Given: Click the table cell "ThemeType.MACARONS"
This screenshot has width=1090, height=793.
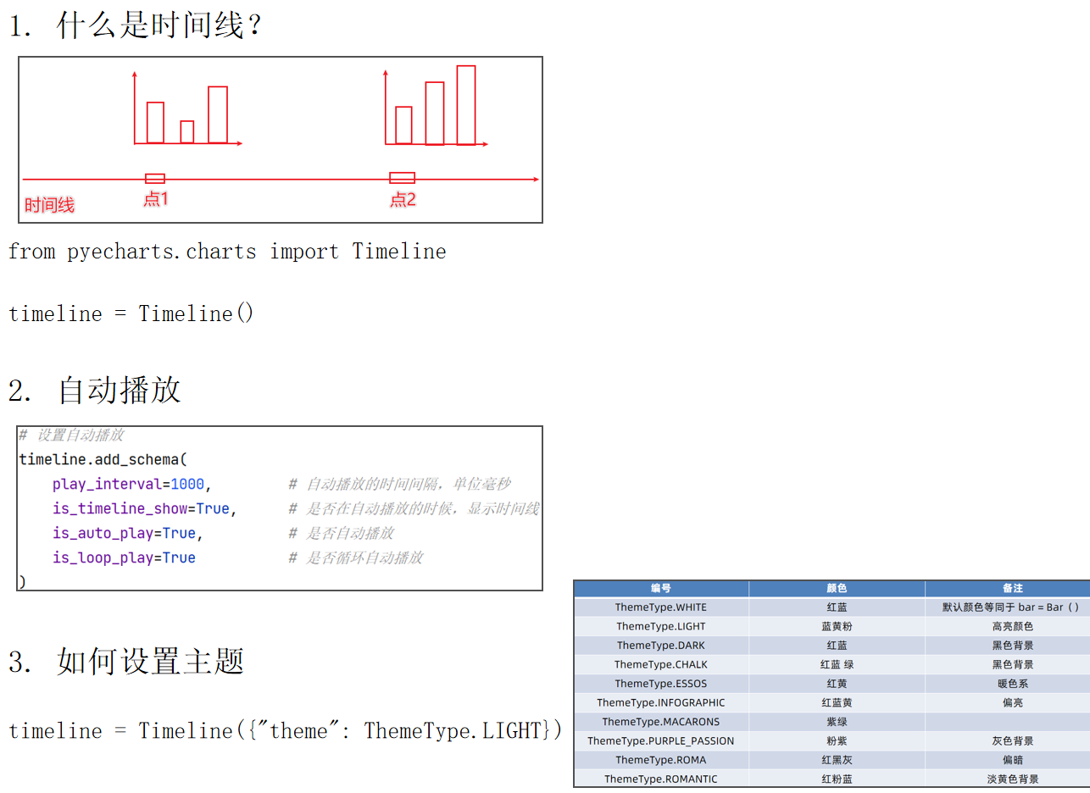Looking at the screenshot, I should [661, 722].
